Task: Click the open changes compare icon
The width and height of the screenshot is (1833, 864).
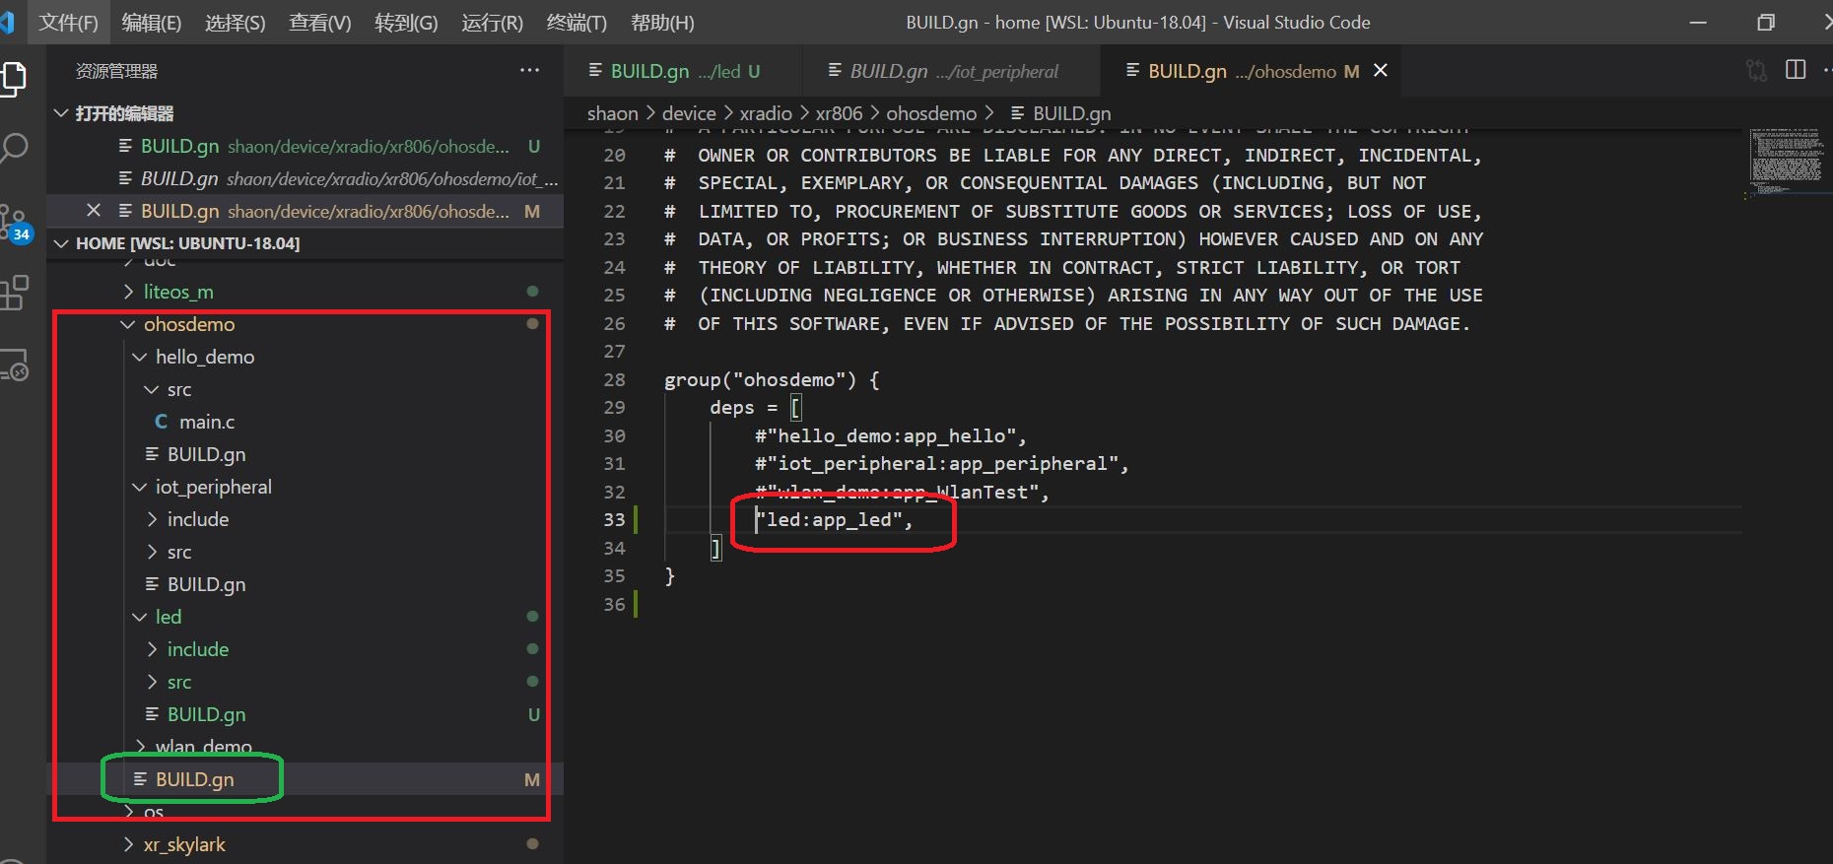Action: tap(1756, 70)
